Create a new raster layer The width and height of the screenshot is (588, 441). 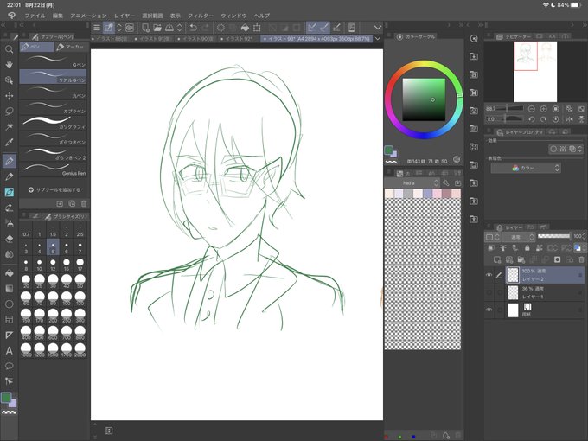click(x=497, y=259)
